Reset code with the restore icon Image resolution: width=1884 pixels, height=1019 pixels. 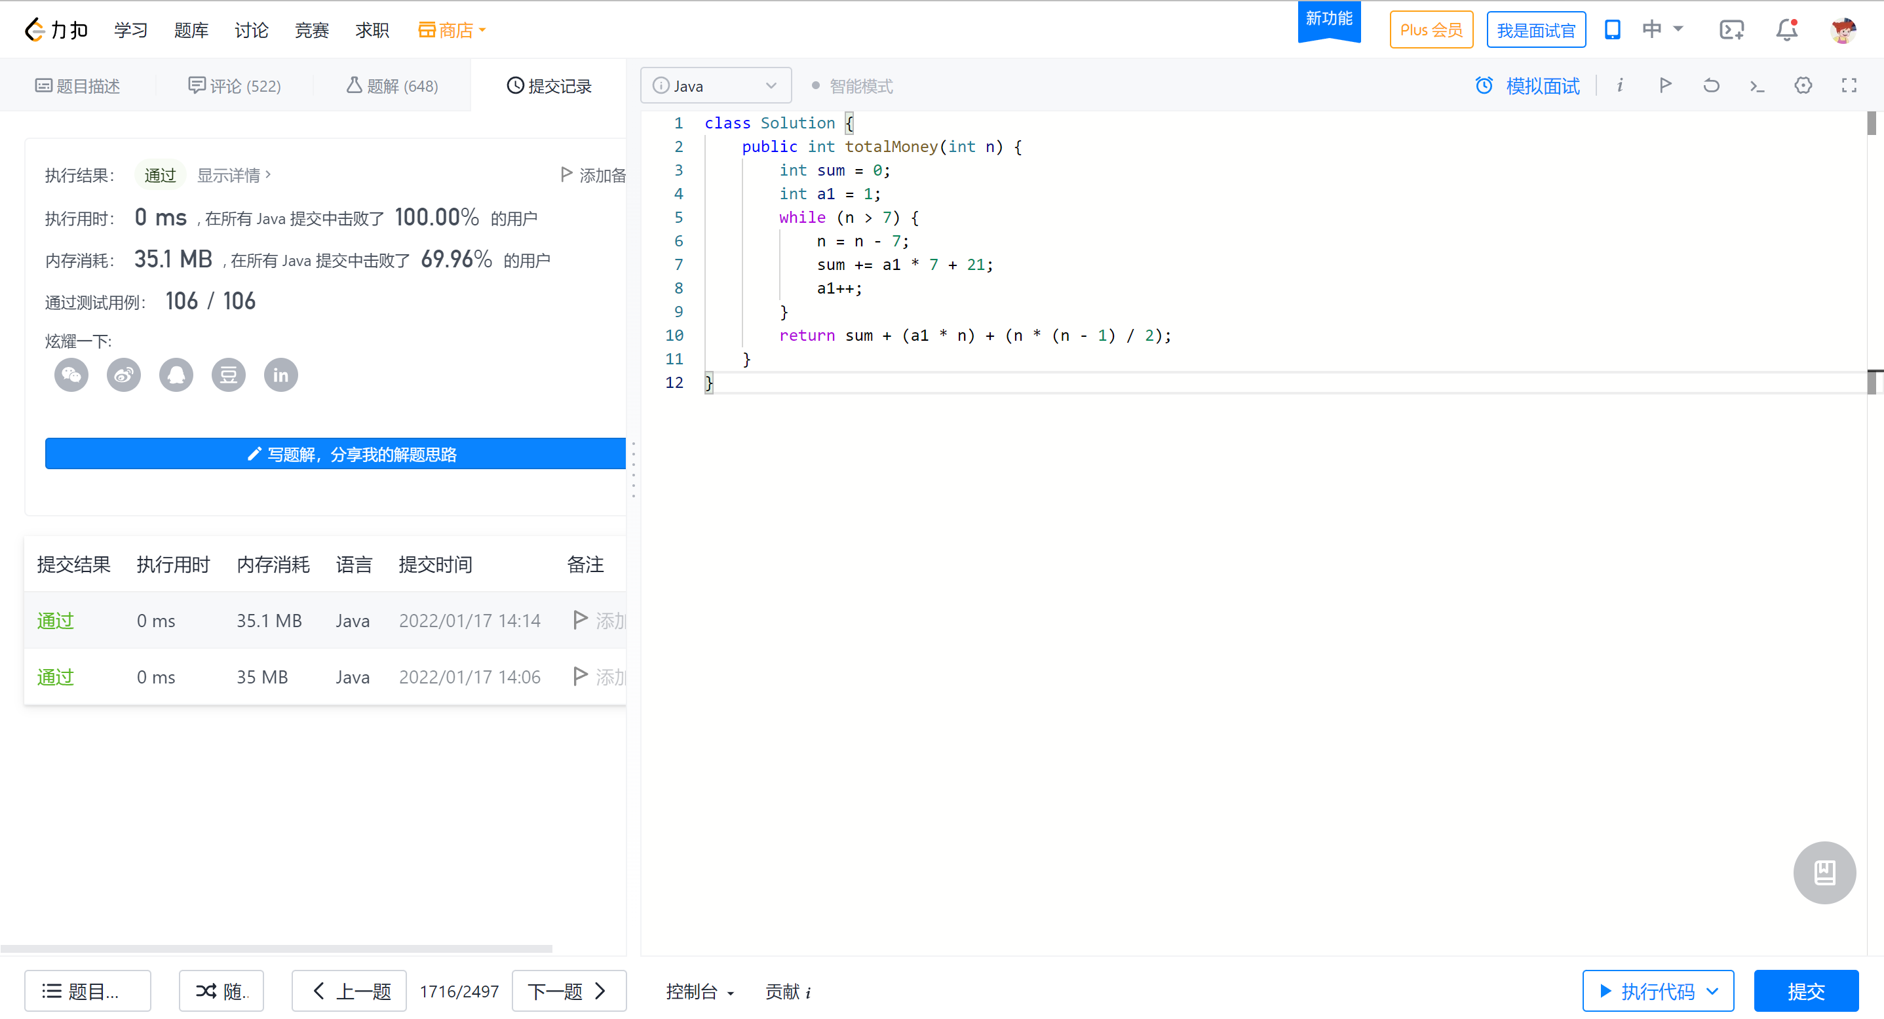coord(1712,86)
